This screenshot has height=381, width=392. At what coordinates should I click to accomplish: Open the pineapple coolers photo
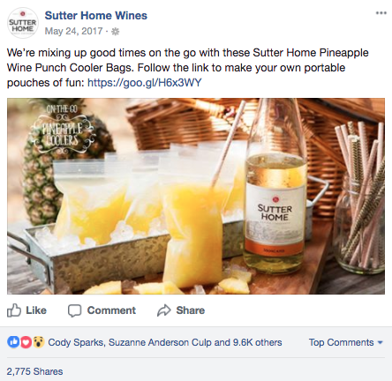tap(196, 196)
